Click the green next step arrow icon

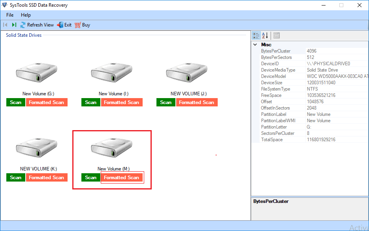(14, 25)
